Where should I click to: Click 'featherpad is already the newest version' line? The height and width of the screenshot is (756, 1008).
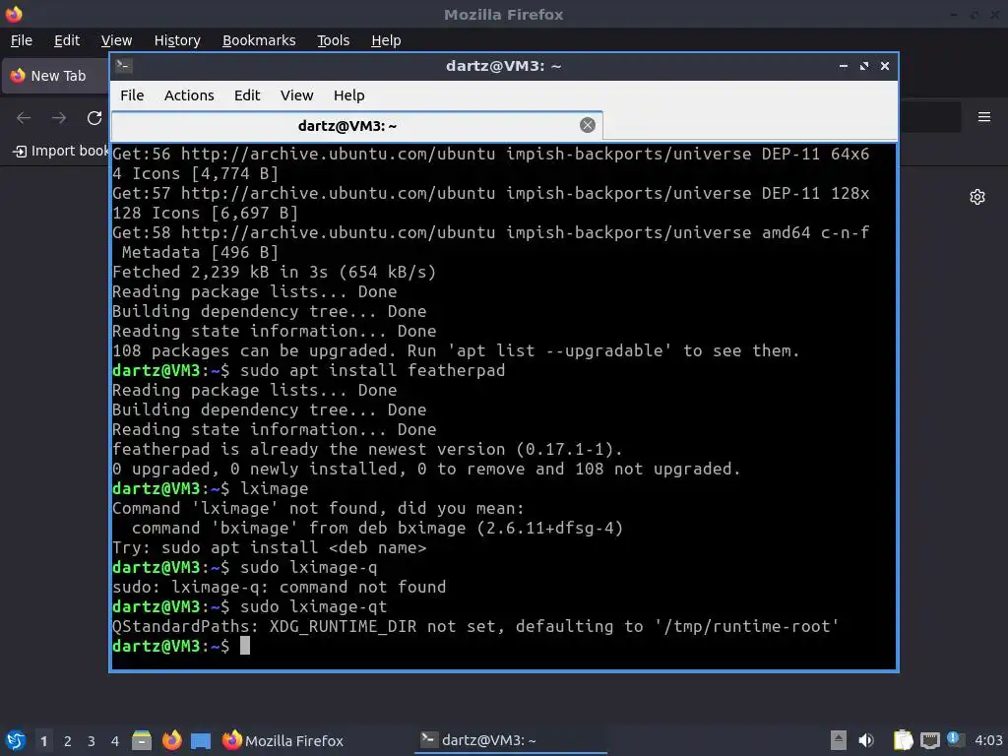click(367, 449)
